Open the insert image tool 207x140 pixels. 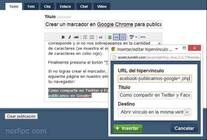110,37
